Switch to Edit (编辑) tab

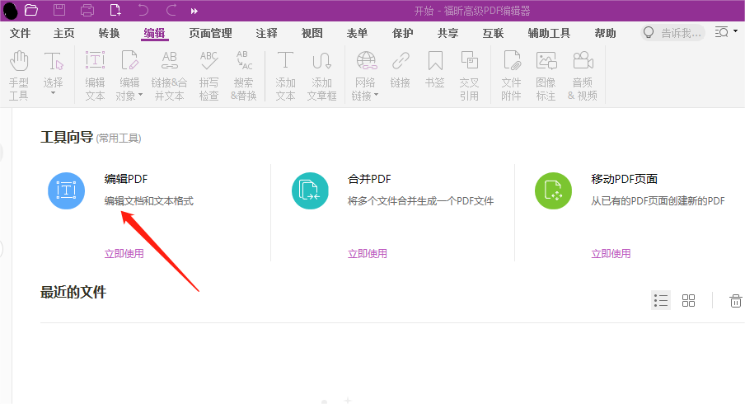coord(154,33)
